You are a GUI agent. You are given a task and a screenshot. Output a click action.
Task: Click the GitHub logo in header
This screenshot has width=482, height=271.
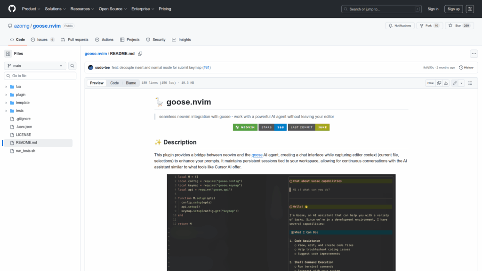pyautogui.click(x=12, y=9)
